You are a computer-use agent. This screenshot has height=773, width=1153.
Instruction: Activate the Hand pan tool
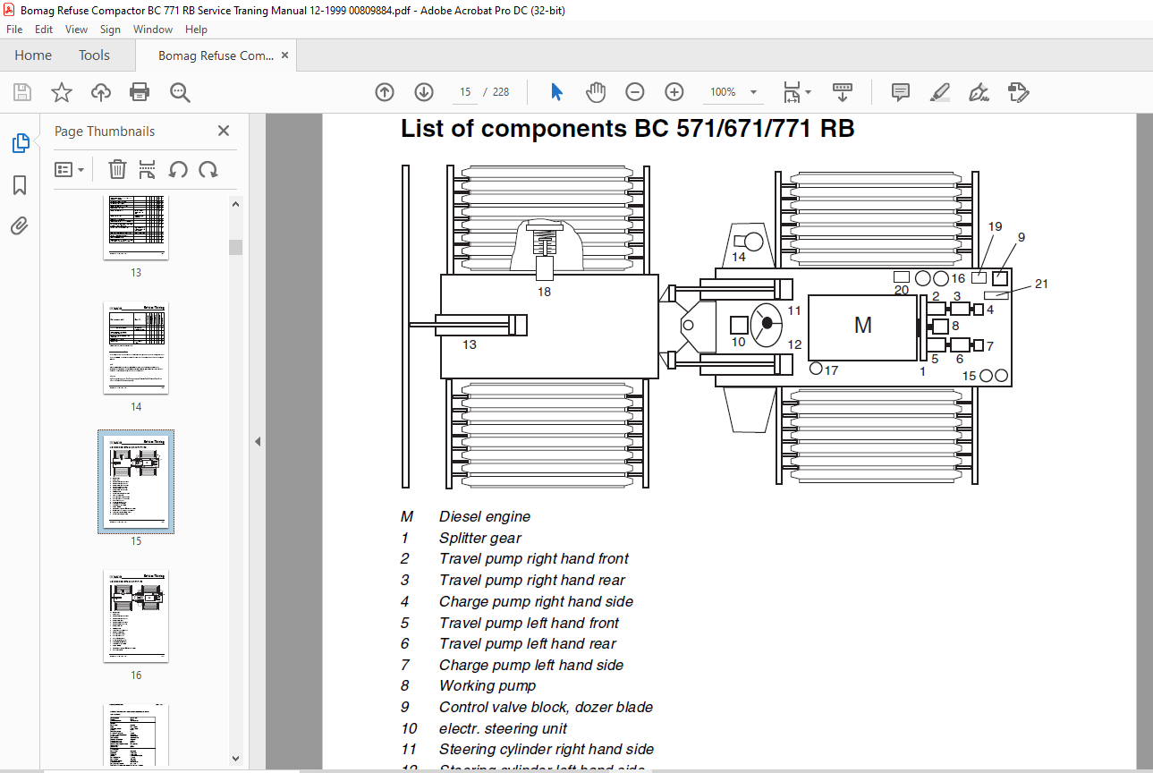[596, 92]
